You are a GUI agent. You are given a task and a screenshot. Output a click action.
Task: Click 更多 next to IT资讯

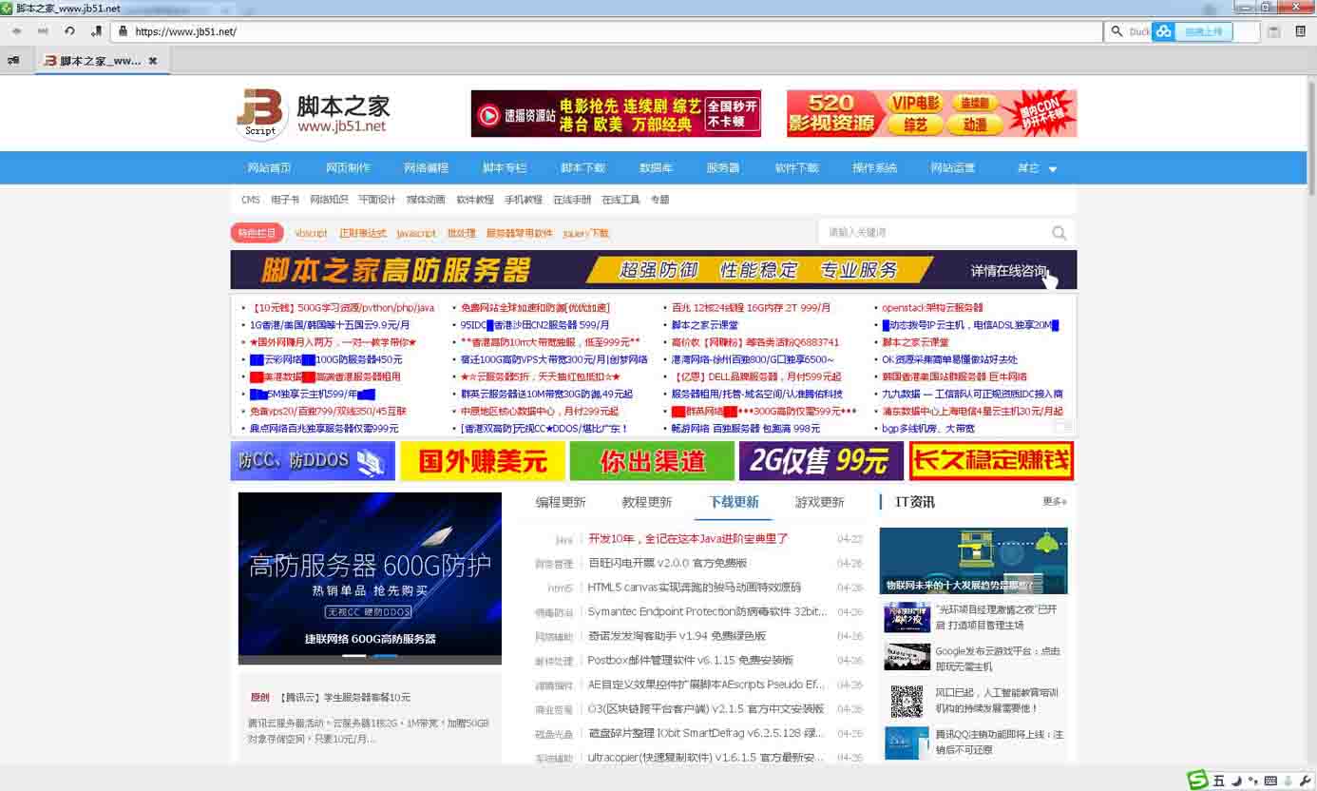[x=1055, y=502]
